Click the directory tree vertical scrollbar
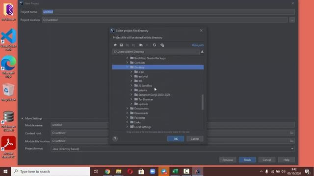This screenshot has height=176, width=314. tap(203, 102)
